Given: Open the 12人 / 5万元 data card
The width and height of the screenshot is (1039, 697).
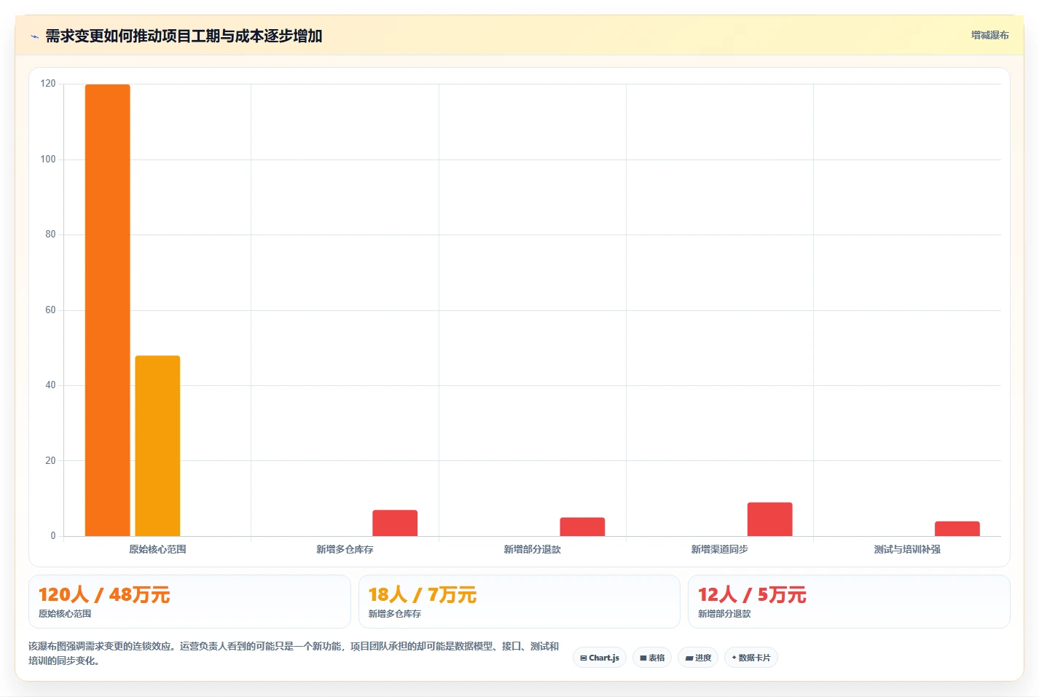Looking at the screenshot, I should [849, 602].
